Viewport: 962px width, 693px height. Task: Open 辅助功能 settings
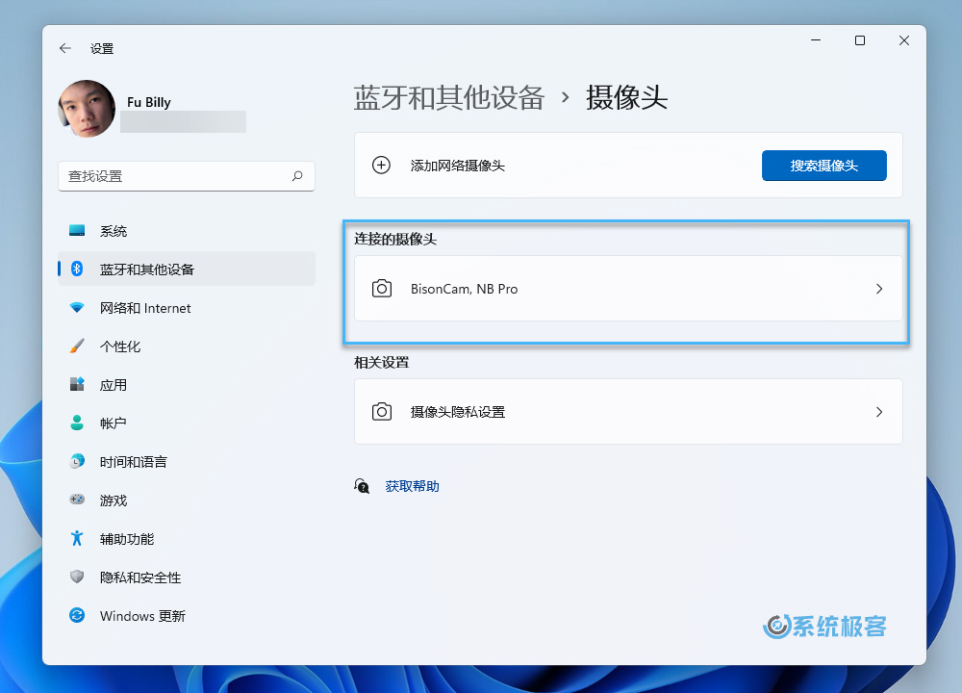(x=187, y=539)
